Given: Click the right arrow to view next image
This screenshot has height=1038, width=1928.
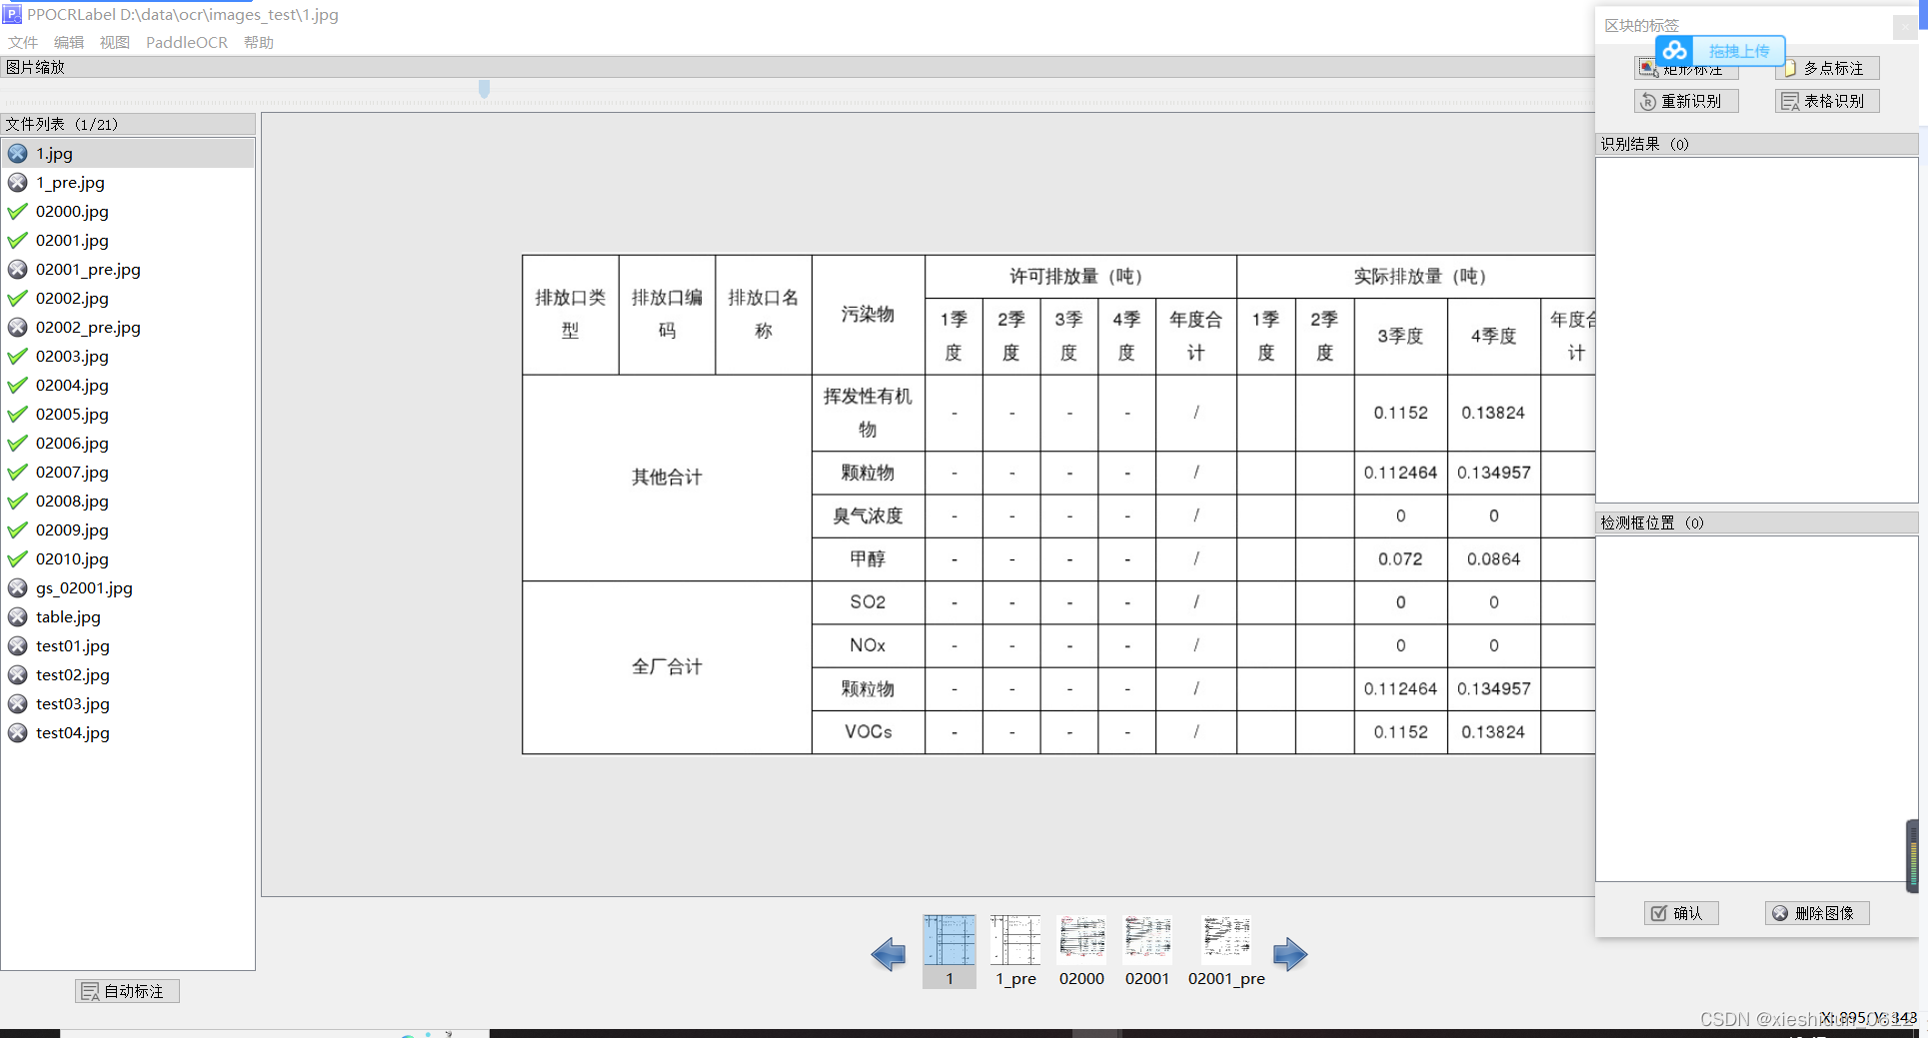Looking at the screenshot, I should pyautogui.click(x=1290, y=954).
